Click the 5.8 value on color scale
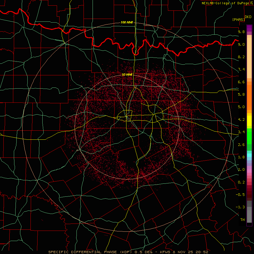Screen dimensions: 254x254 (x=241, y=95)
